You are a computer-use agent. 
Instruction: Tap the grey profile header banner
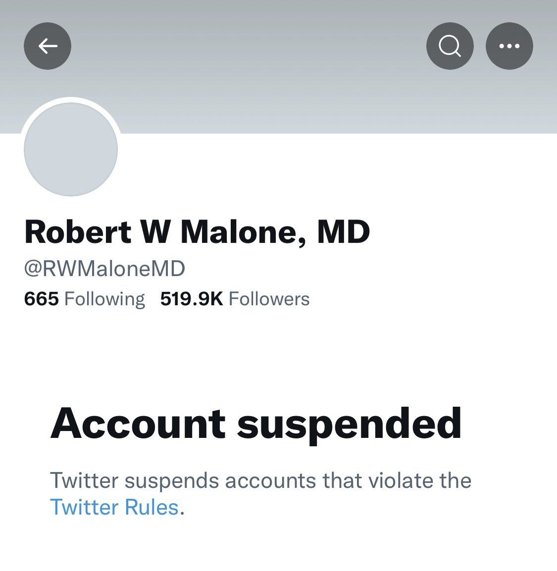point(278,67)
